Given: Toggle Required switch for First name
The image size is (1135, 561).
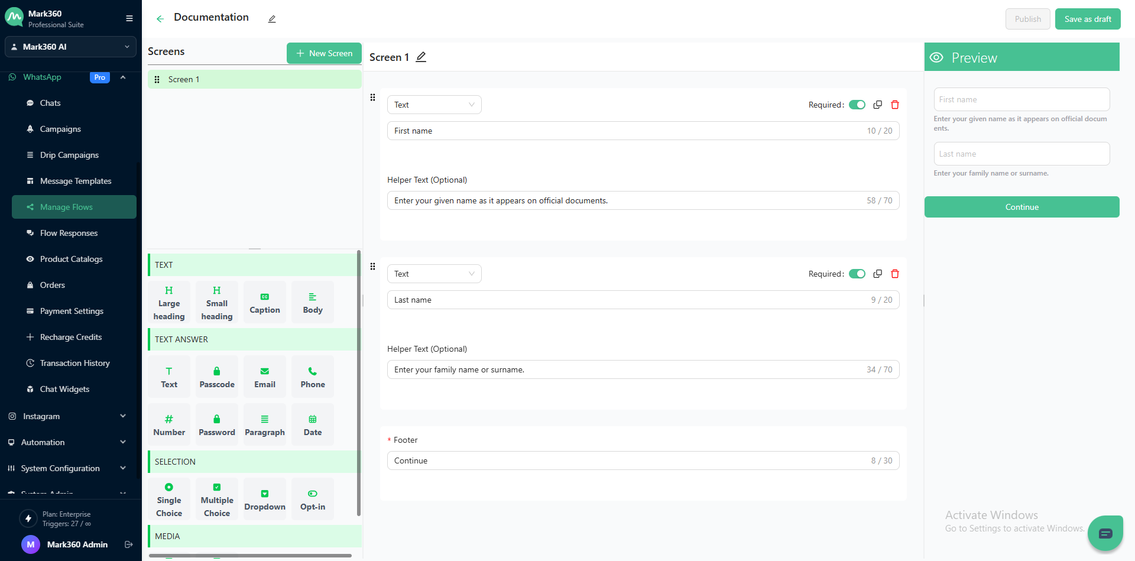Looking at the screenshot, I should (x=857, y=105).
